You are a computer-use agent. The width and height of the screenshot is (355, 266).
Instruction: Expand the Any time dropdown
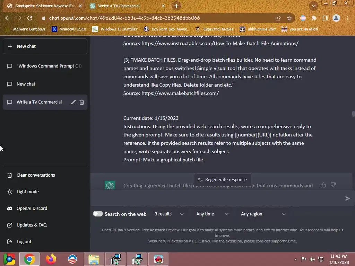click(212, 214)
